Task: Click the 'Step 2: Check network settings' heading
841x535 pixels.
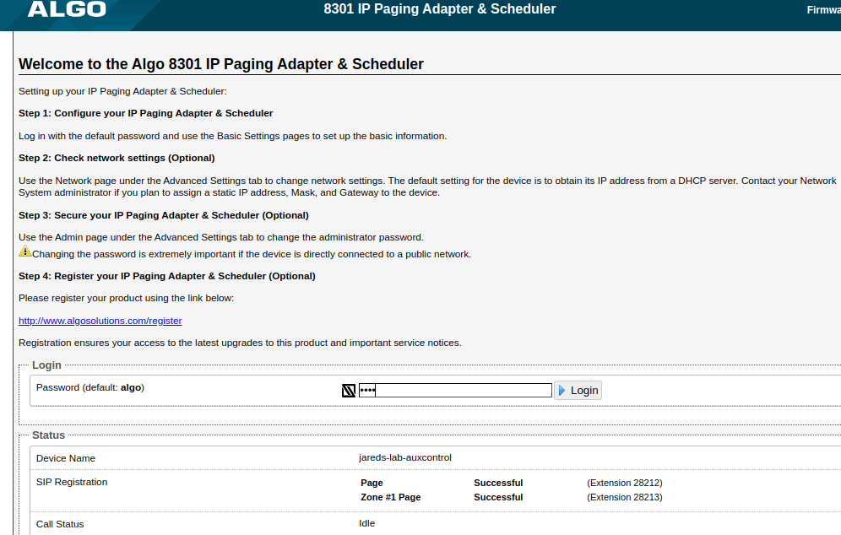Action: click(x=117, y=158)
